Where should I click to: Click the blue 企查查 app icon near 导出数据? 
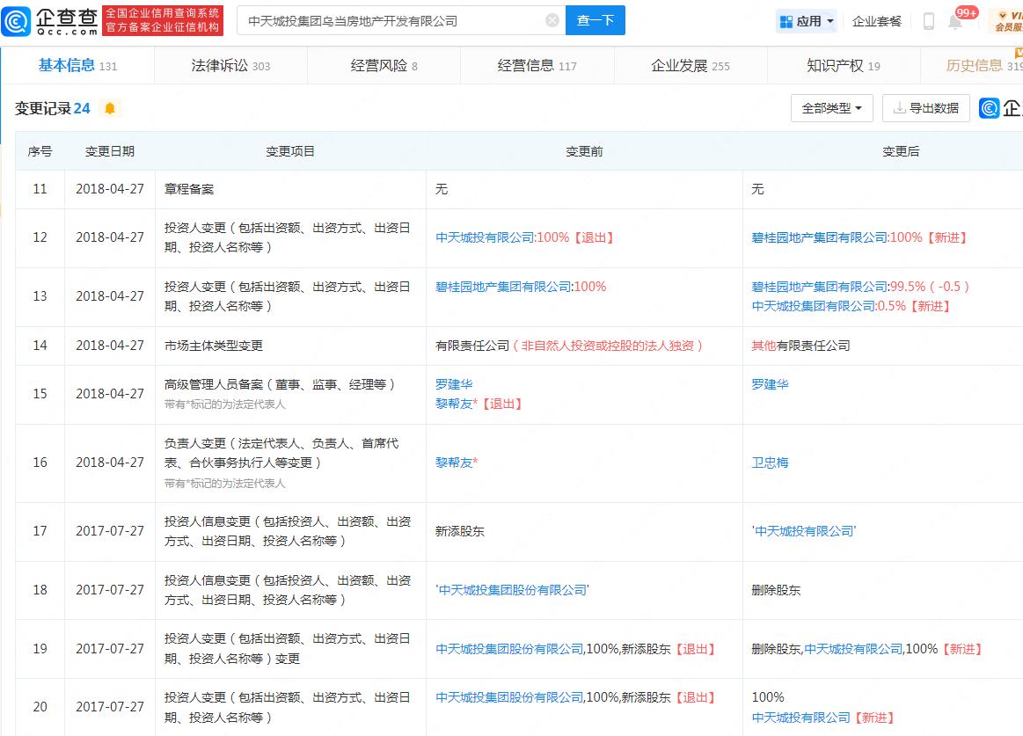(989, 108)
